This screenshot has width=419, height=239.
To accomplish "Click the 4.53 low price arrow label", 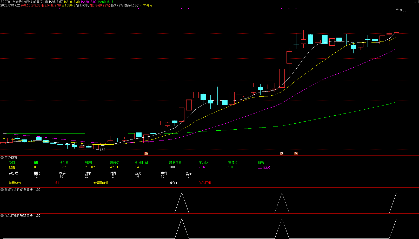I will [x=102, y=150].
